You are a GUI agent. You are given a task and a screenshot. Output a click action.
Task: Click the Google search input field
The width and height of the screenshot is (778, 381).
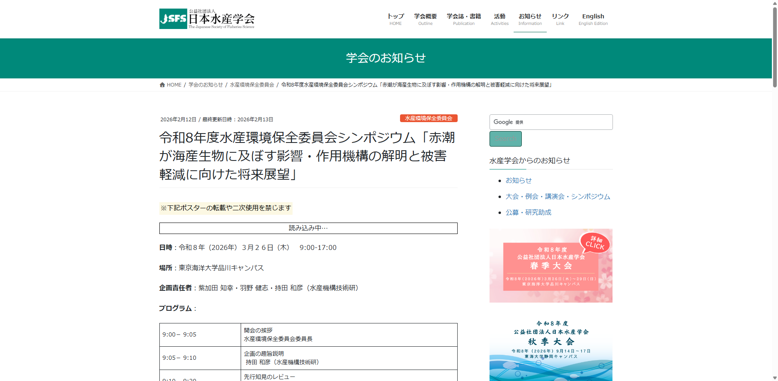pos(551,122)
